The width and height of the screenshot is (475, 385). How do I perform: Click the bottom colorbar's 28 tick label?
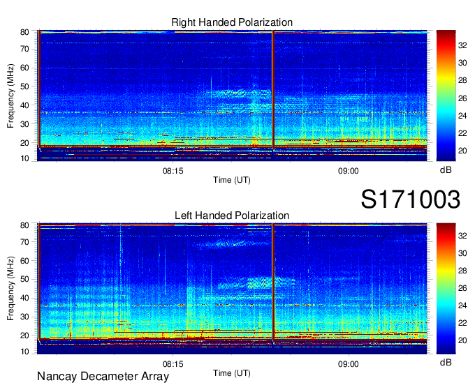pos(462,271)
